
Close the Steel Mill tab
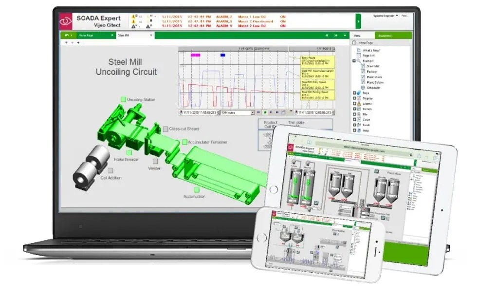tap(151, 36)
